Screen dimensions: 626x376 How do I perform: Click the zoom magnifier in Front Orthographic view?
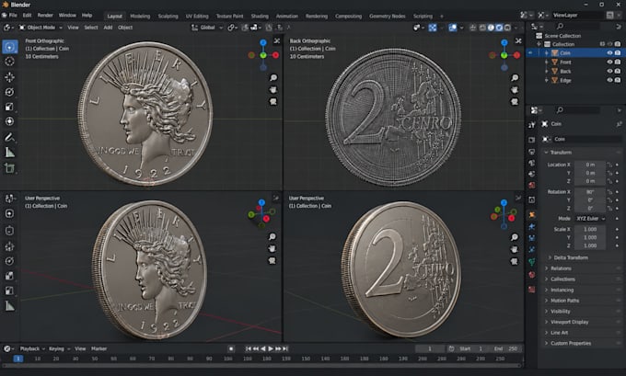pyautogui.click(x=273, y=78)
